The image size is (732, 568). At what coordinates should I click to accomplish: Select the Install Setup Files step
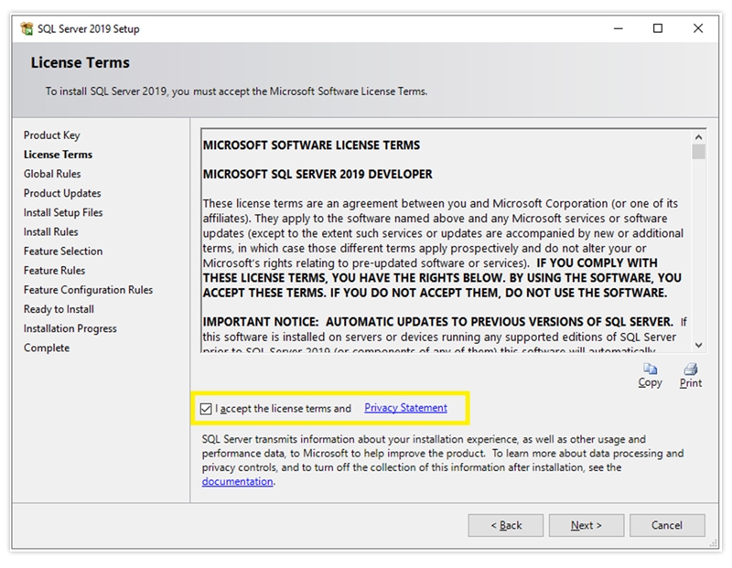pyautogui.click(x=66, y=212)
